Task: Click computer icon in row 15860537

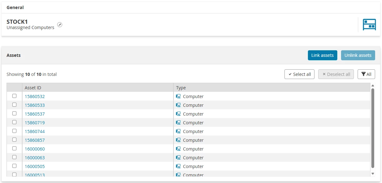Action: coord(178,114)
